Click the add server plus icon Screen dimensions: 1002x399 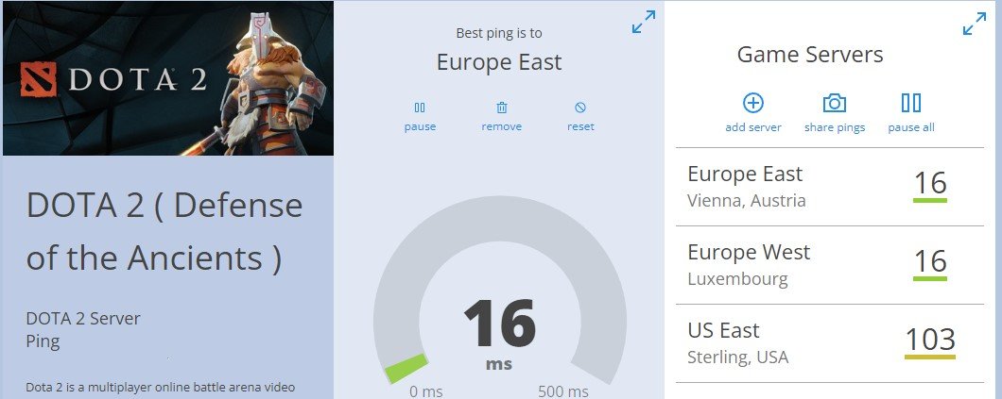point(753,103)
